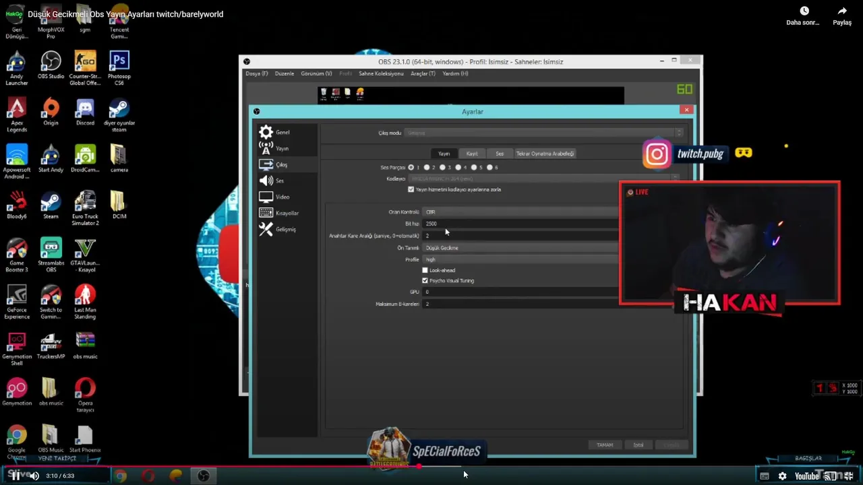
Task: Open GeForce Experience desktop icon
Action: [17, 302]
